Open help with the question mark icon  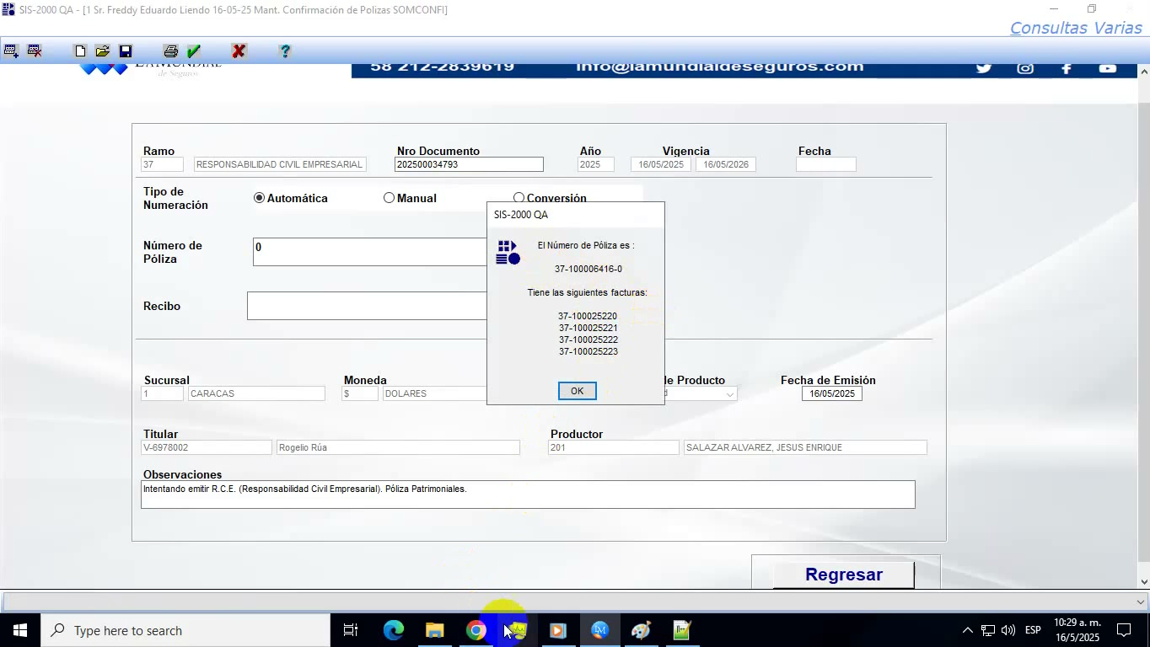[x=285, y=51]
